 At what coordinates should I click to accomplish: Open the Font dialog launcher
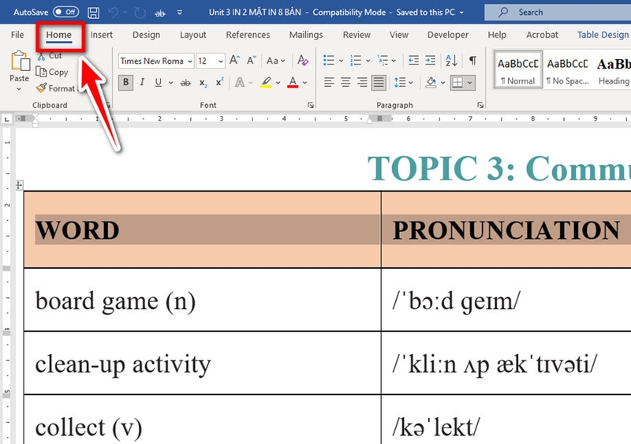[311, 105]
